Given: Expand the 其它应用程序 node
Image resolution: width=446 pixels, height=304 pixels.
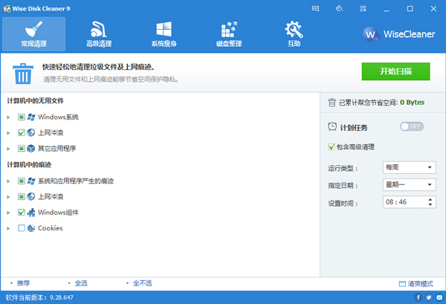Looking at the screenshot, I should [x=8, y=149].
